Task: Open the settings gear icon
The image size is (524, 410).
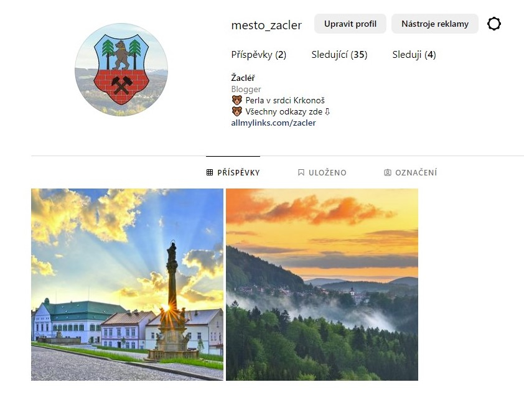Action: click(494, 24)
